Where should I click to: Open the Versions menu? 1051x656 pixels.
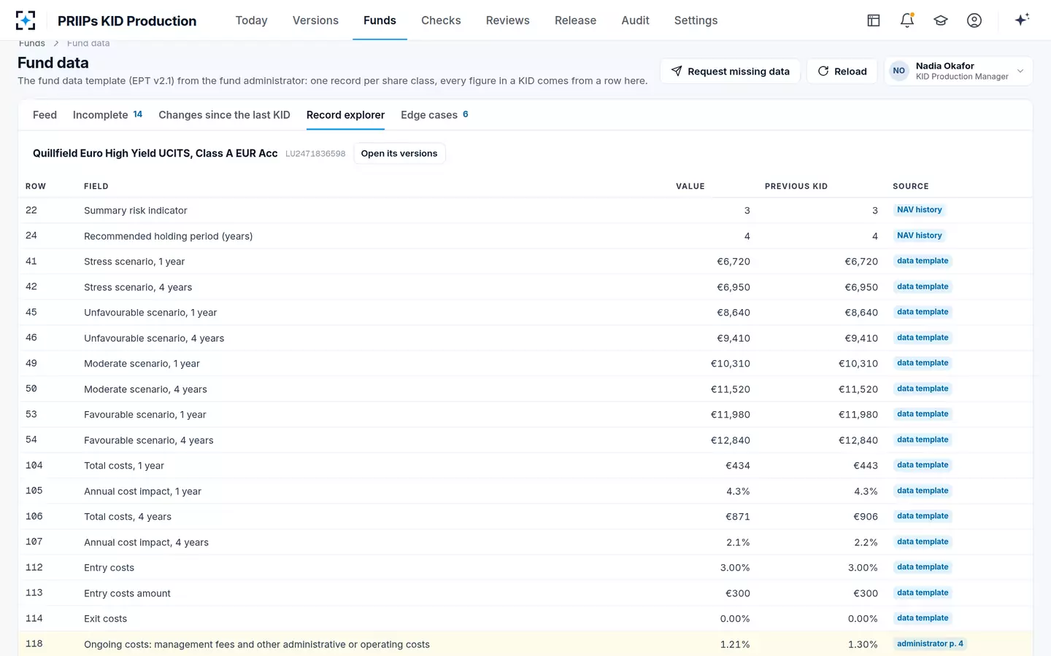pos(315,20)
